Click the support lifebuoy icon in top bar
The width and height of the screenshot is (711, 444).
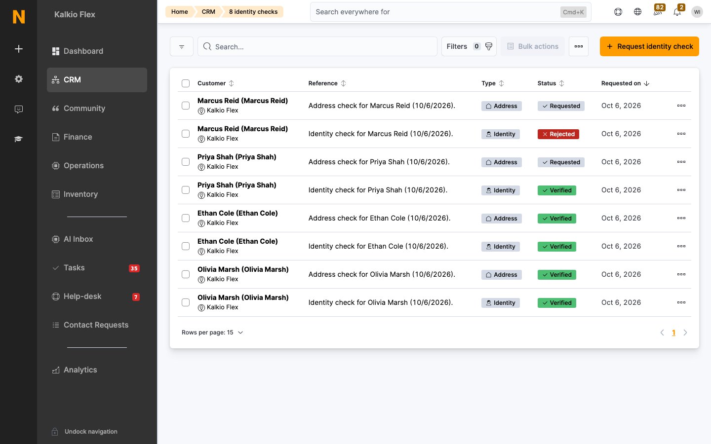click(618, 12)
